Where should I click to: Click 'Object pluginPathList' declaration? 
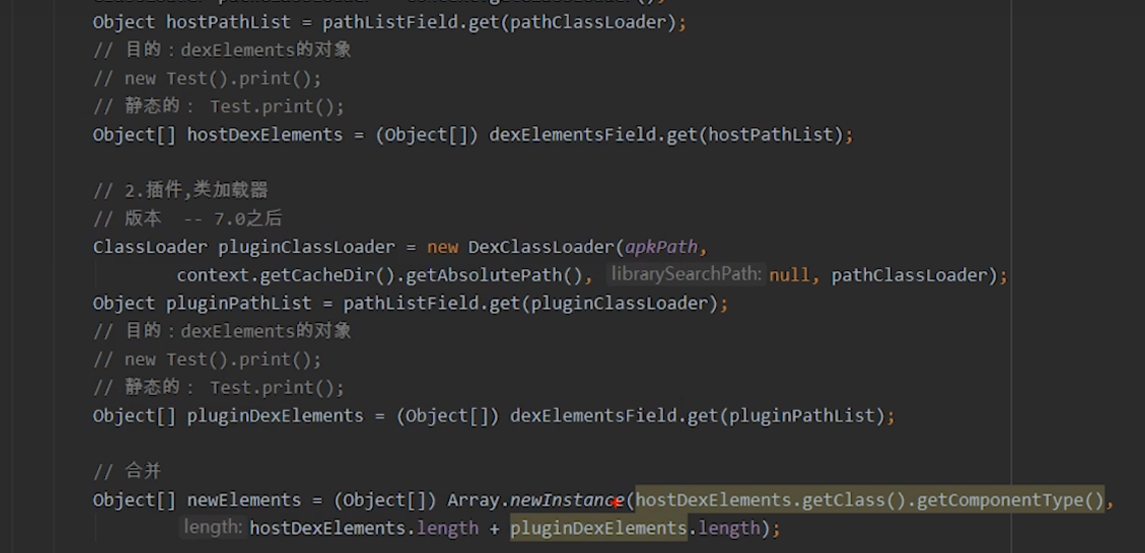(x=202, y=304)
